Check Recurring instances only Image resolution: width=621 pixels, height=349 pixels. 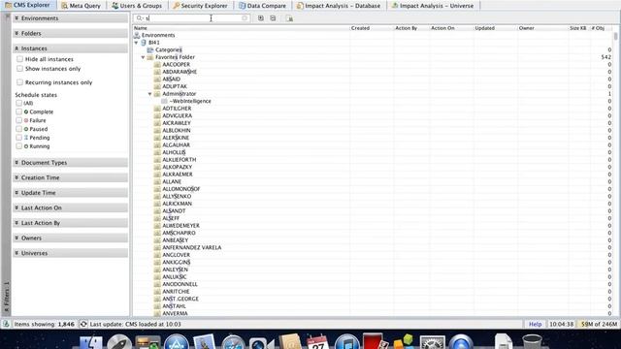(19, 82)
